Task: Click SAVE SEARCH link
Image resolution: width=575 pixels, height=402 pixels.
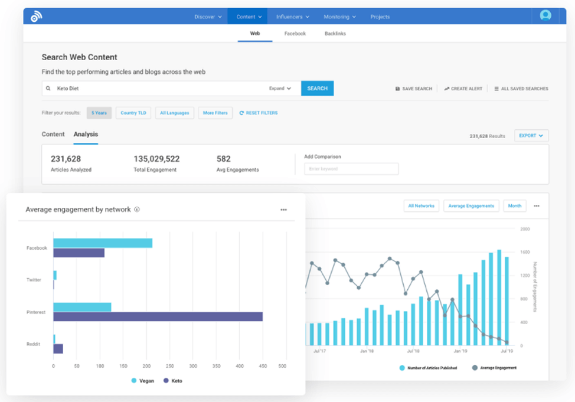Action: coord(417,89)
